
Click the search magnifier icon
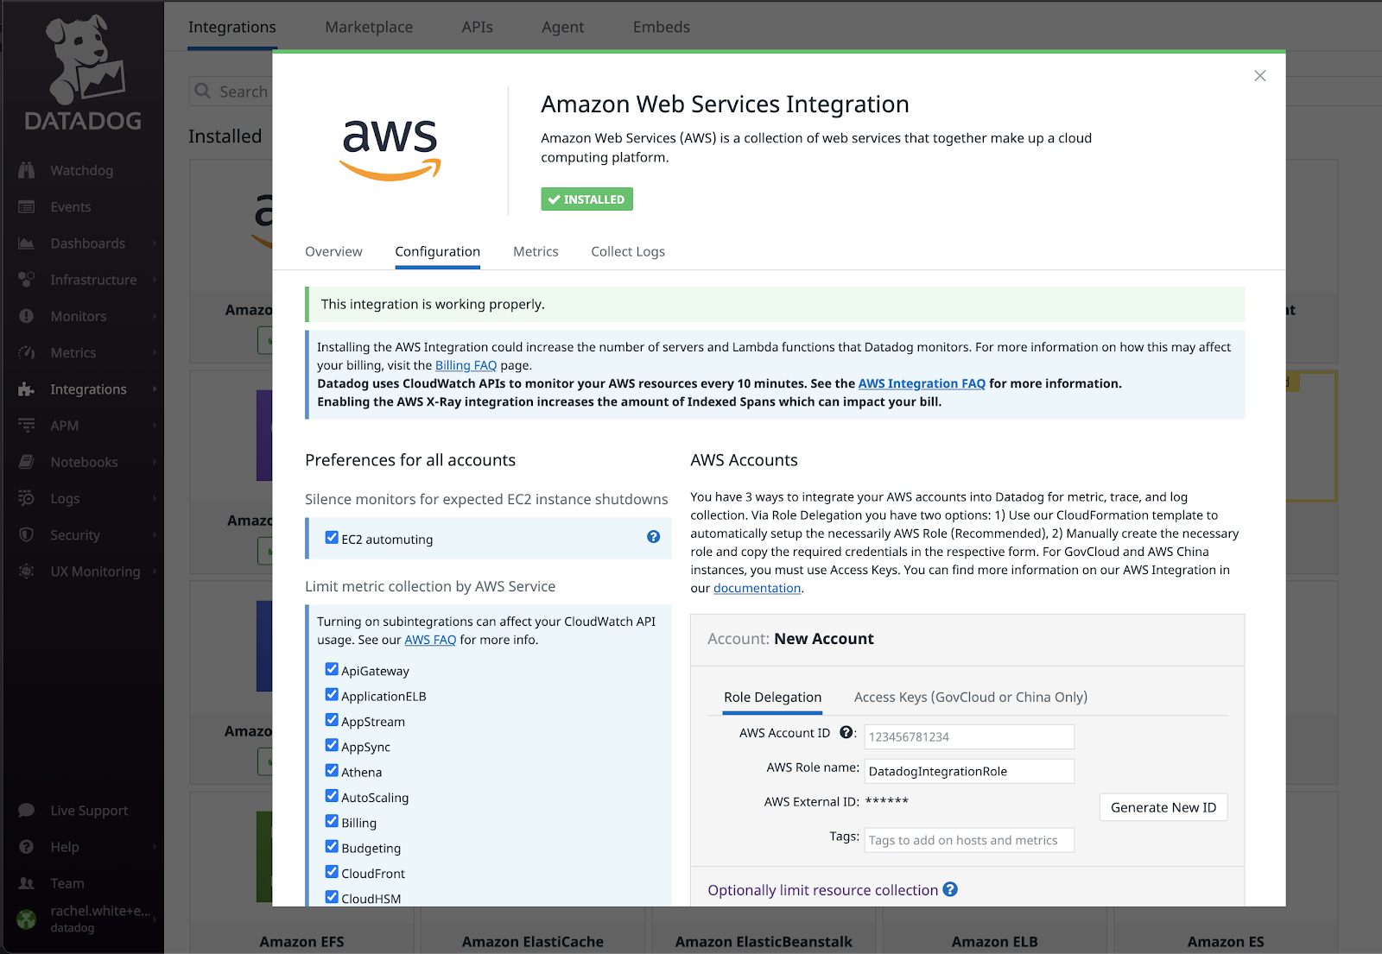click(203, 91)
